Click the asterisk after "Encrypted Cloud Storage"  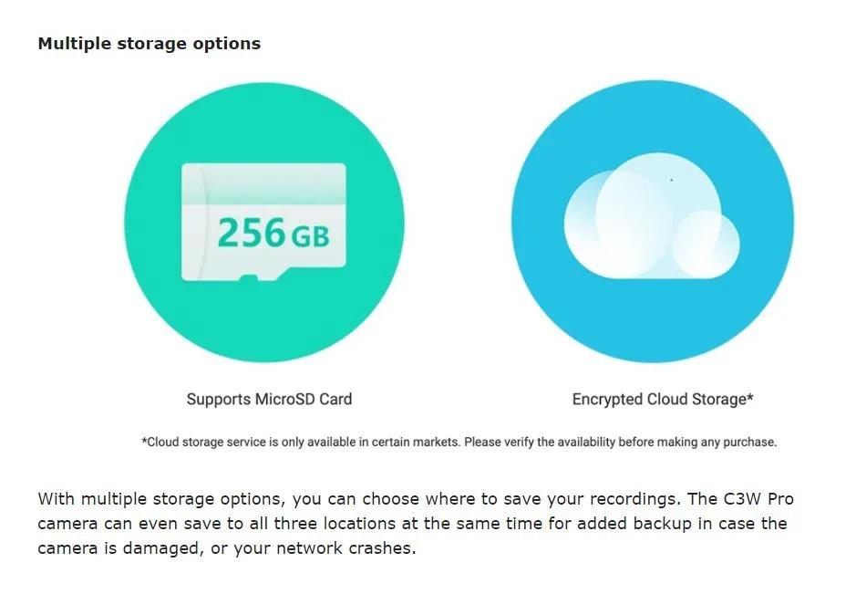tap(749, 397)
